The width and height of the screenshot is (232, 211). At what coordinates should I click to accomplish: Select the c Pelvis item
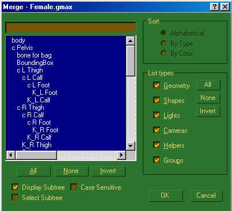(22, 48)
